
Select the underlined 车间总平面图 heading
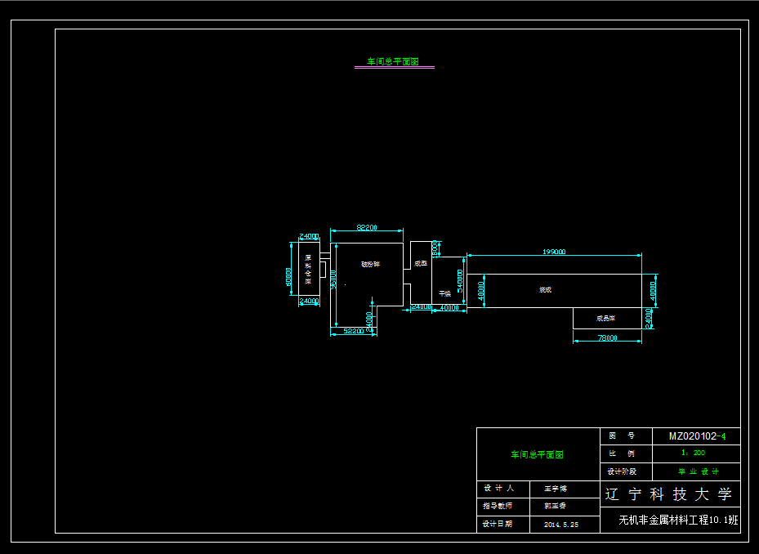[393, 61]
